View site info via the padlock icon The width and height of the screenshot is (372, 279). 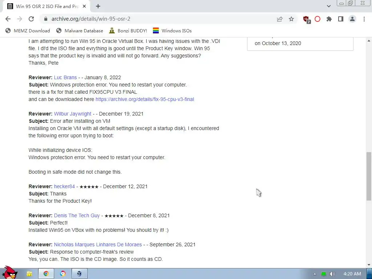pos(46,19)
